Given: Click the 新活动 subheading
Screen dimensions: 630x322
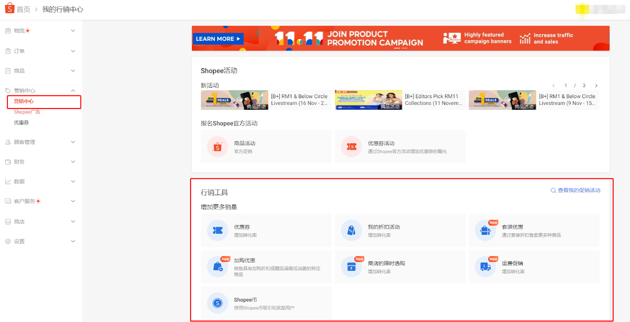Looking at the screenshot, I should pyautogui.click(x=210, y=86).
